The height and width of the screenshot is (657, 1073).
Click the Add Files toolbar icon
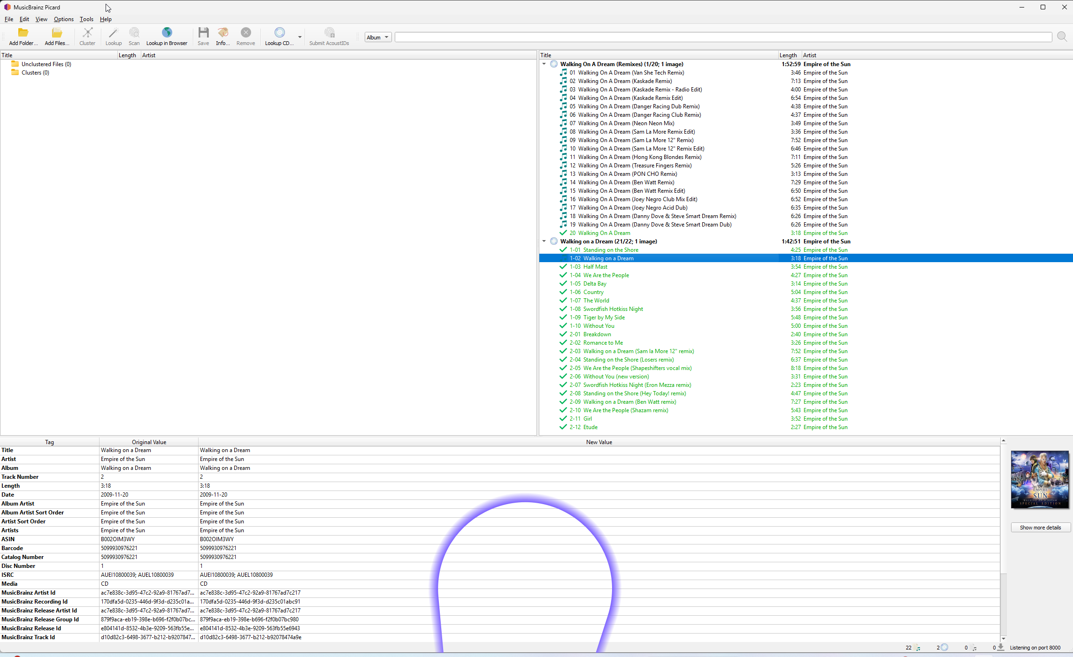pyautogui.click(x=57, y=33)
